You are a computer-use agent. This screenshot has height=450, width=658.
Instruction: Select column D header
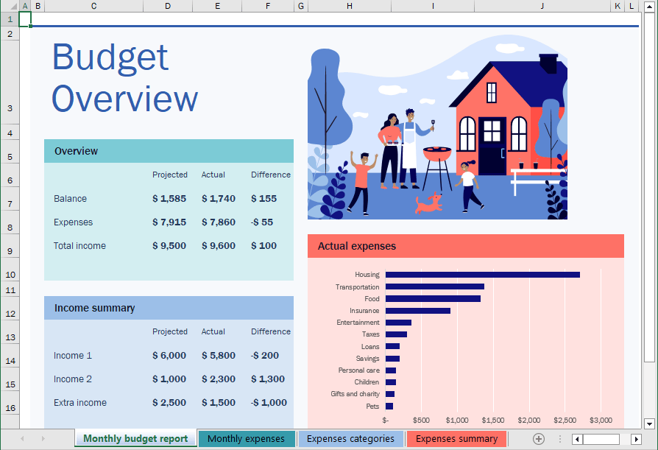[168, 6]
